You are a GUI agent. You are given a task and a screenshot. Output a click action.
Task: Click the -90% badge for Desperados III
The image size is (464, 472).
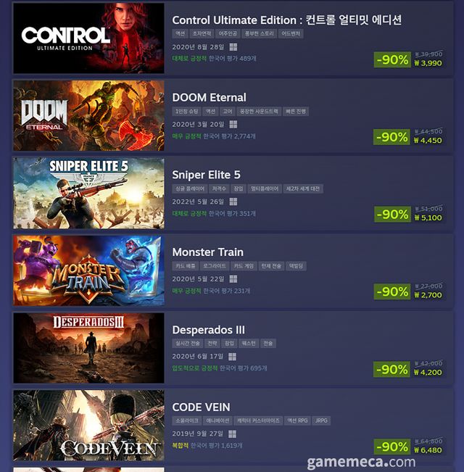[391, 369]
